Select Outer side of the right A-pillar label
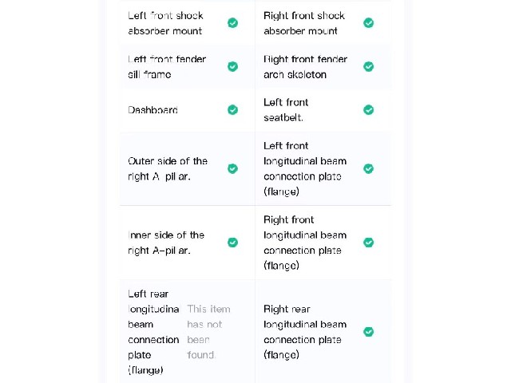 168,168
